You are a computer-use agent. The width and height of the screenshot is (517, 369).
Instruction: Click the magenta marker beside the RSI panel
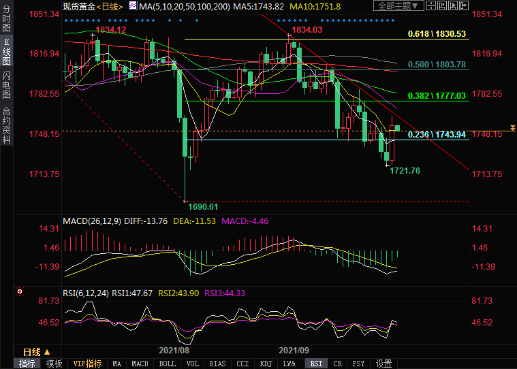(19, 291)
